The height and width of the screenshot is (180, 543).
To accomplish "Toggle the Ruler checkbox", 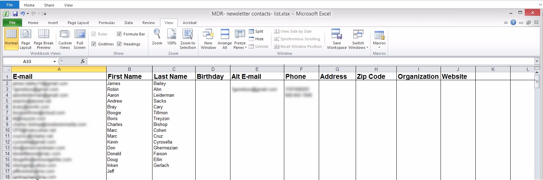I will pos(93,34).
